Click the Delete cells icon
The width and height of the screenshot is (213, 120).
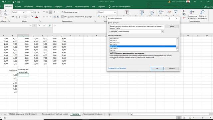click(169, 13)
